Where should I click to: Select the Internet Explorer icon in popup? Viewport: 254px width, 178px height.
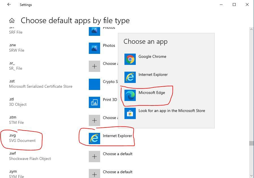tap(130, 77)
